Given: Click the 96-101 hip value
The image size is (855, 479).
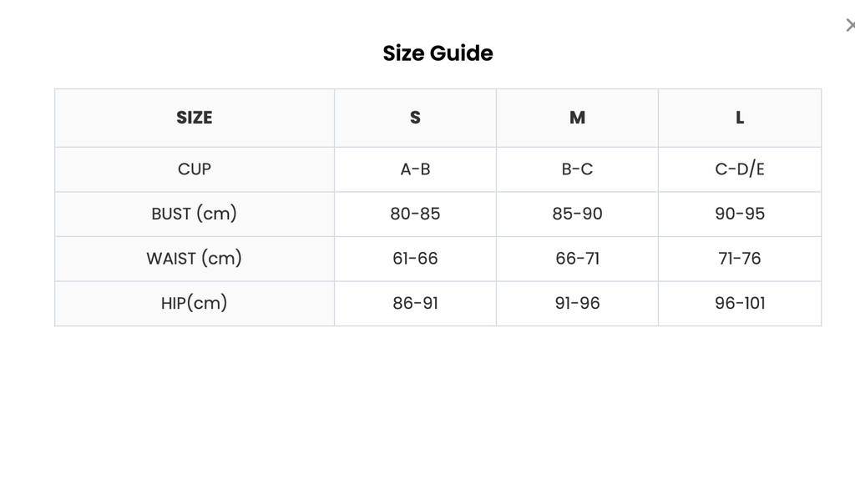Looking at the screenshot, I should pos(740,304).
